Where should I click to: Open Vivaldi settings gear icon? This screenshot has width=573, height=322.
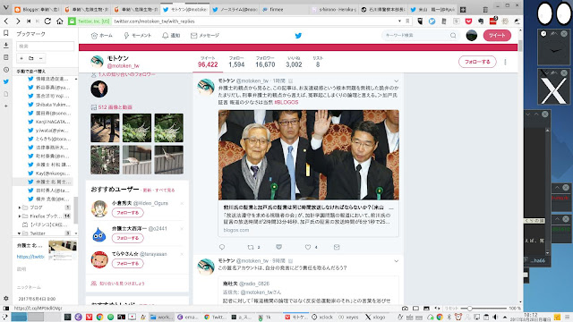tap(6, 298)
